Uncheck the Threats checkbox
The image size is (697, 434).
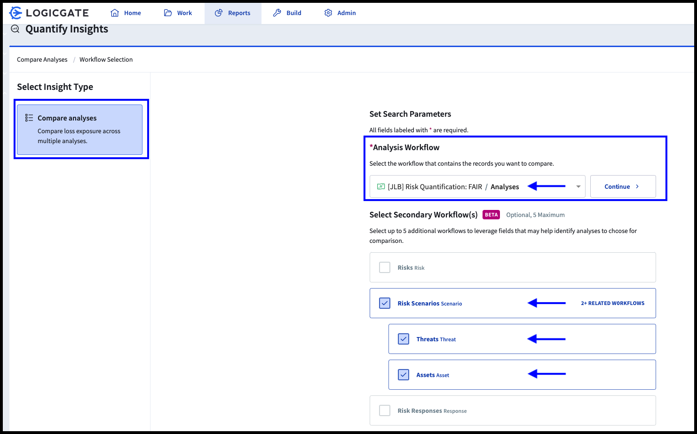[x=404, y=339]
